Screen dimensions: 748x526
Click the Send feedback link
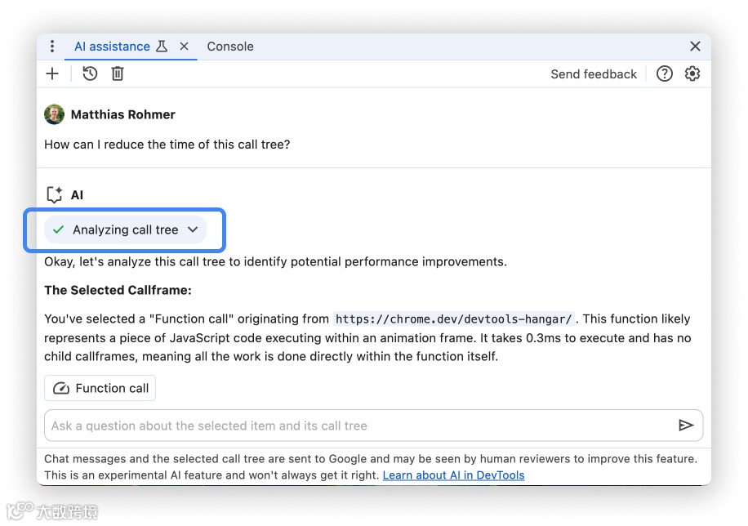(x=594, y=74)
